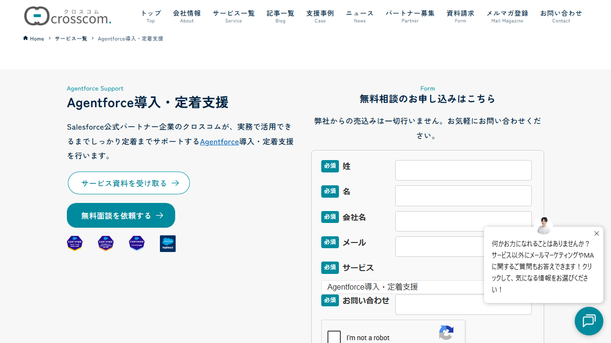
Task: Open the メルマガ登録 Mail Magazine menu
Action: [x=507, y=16]
